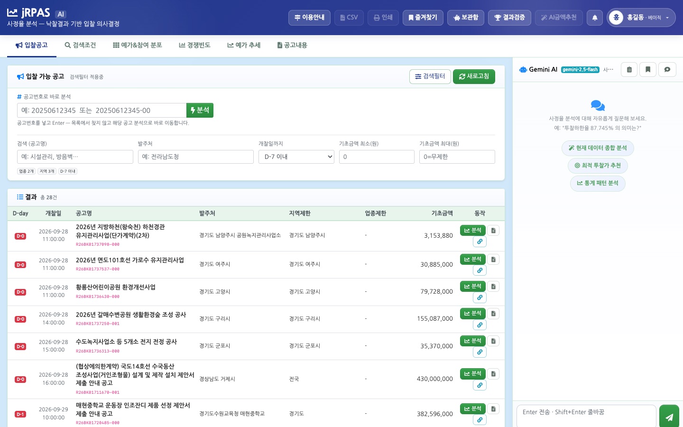This screenshot has height=427, width=683.
Task: Open document icon for 갈매수변공원 row
Action: pyautogui.click(x=493, y=314)
